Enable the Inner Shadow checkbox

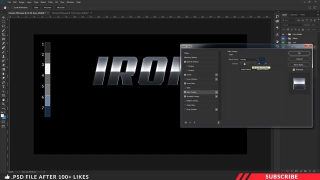click(x=185, y=79)
